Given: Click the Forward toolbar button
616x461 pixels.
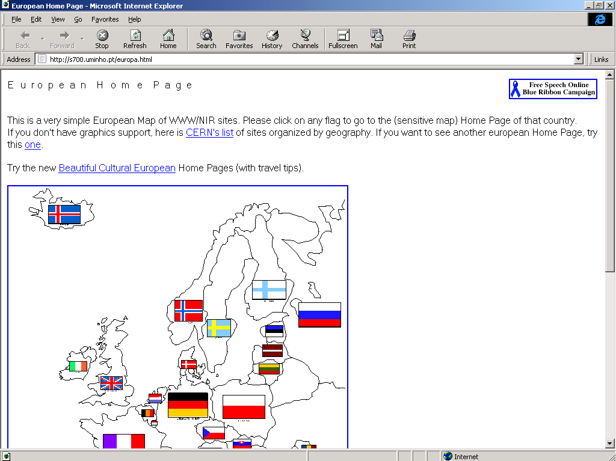Looking at the screenshot, I should tap(62, 39).
